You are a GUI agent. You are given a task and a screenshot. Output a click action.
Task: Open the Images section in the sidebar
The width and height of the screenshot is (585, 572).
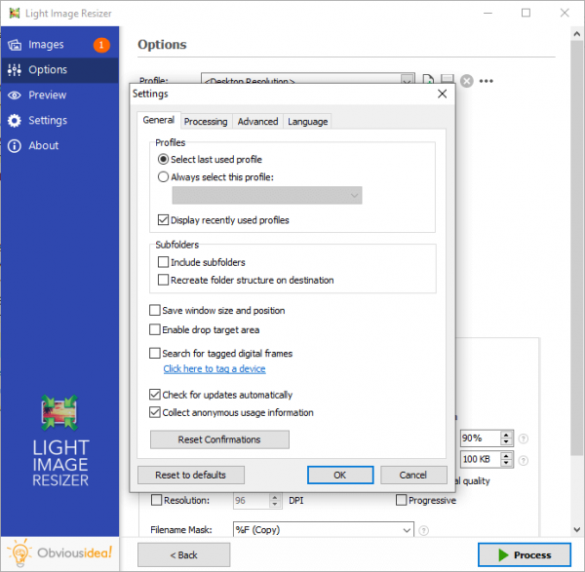(59, 45)
